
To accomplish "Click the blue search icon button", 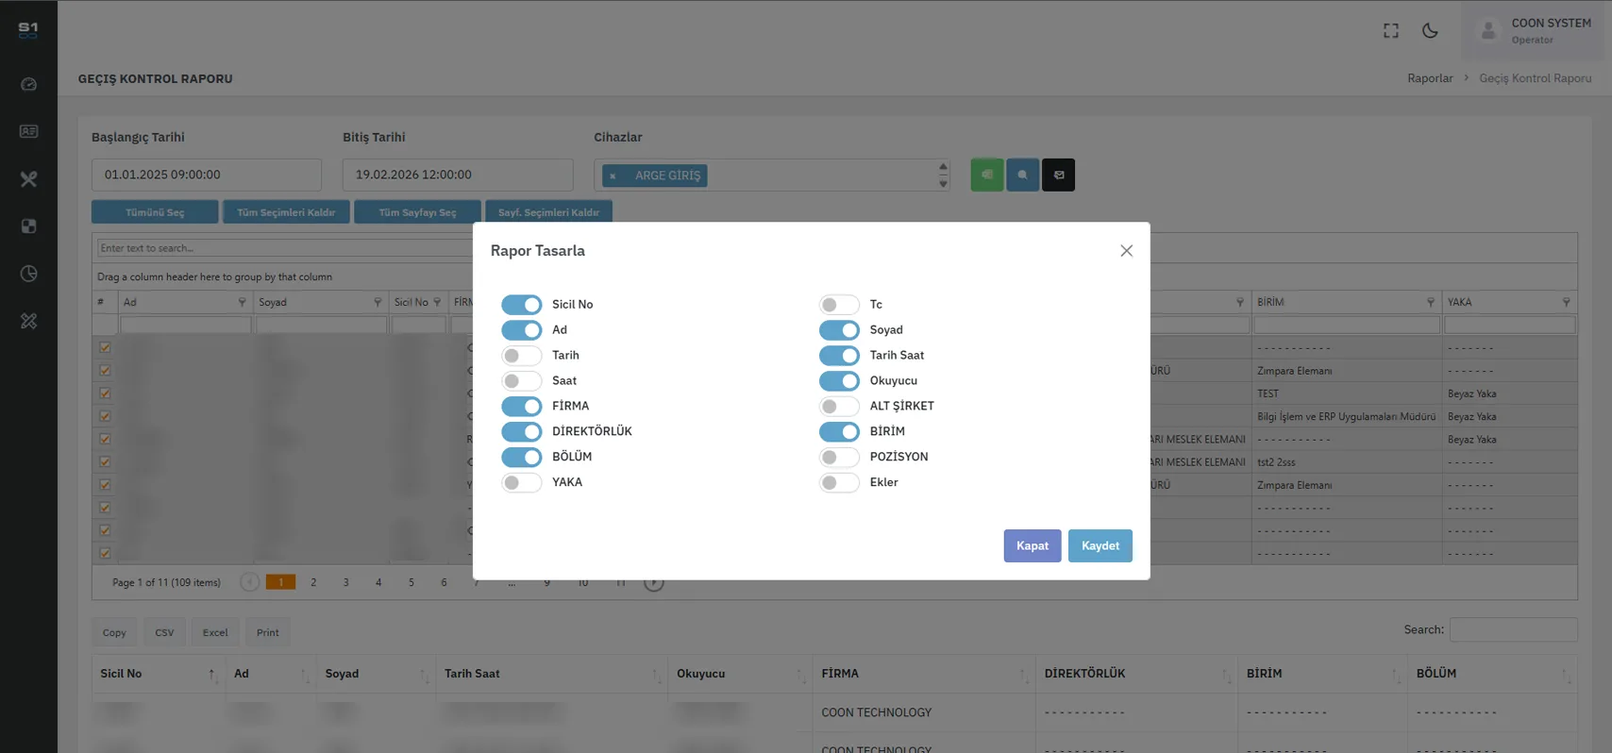I will click(1022, 175).
